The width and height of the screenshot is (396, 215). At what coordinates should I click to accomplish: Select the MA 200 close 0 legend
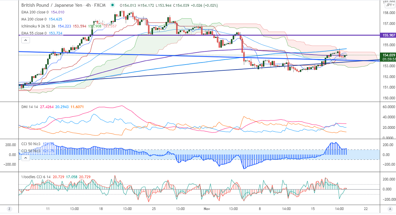tap(34, 19)
